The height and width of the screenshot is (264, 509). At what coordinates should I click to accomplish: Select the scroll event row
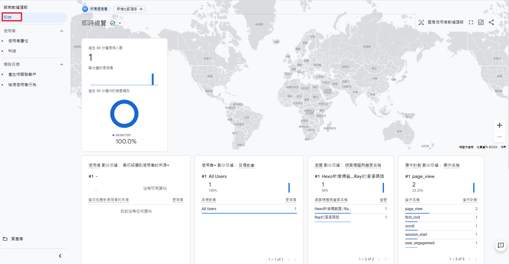coord(441,226)
